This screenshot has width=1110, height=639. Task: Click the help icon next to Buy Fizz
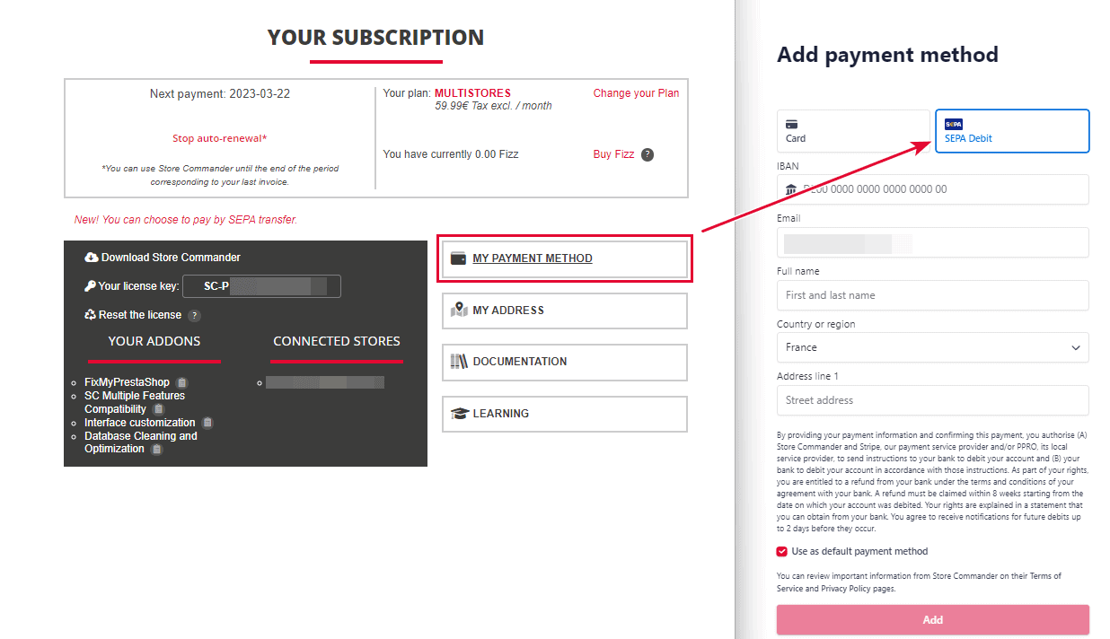[647, 154]
